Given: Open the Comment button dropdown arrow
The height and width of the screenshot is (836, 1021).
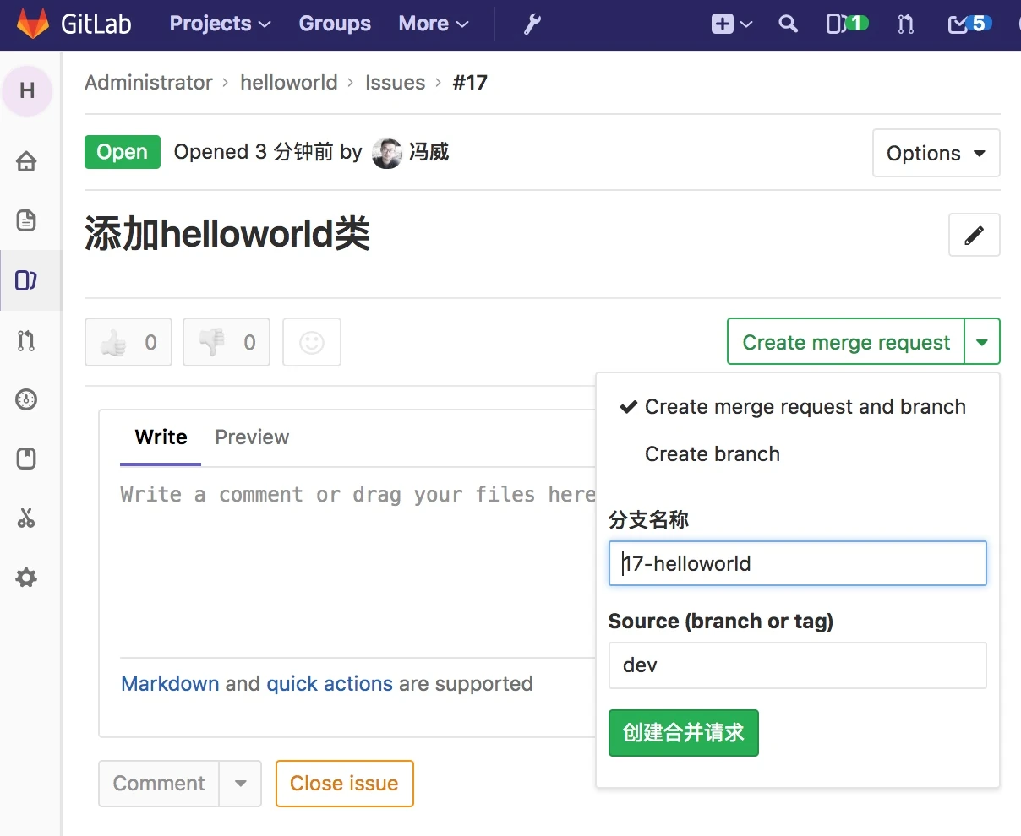Looking at the screenshot, I should [241, 784].
